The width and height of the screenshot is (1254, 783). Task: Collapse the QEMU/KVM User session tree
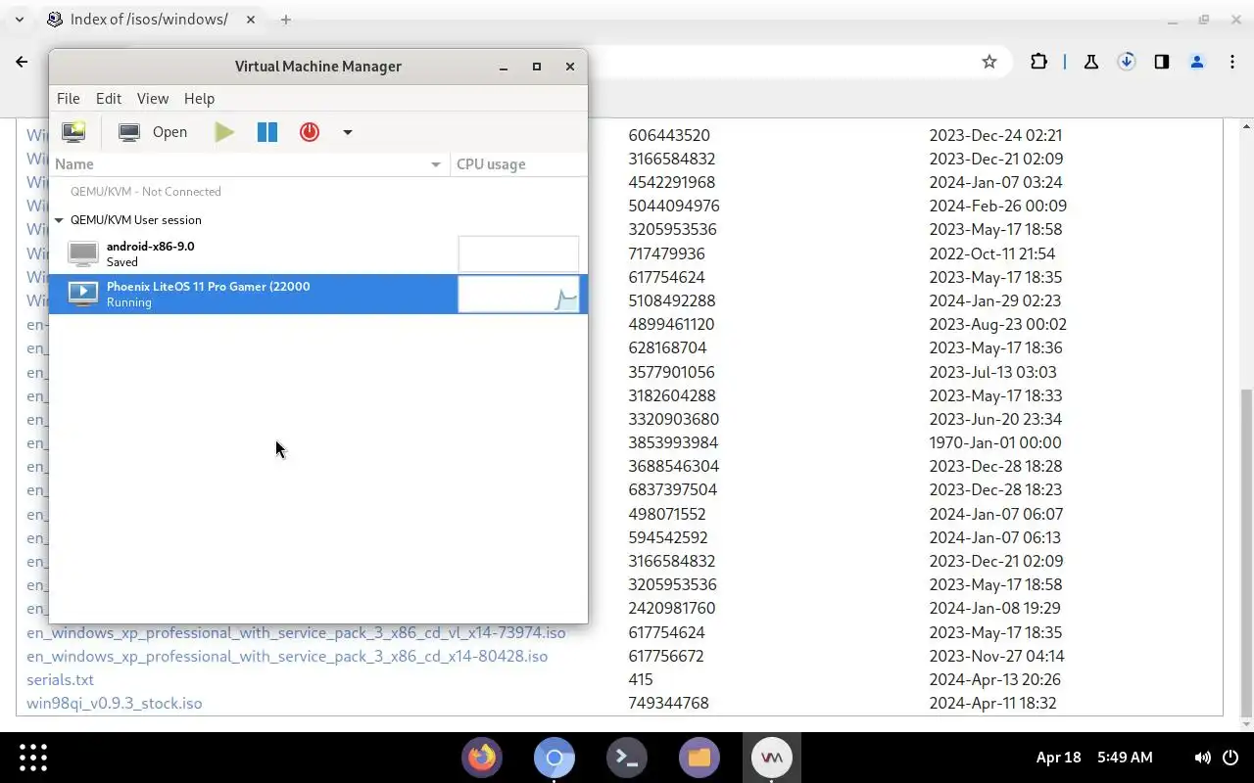point(60,220)
